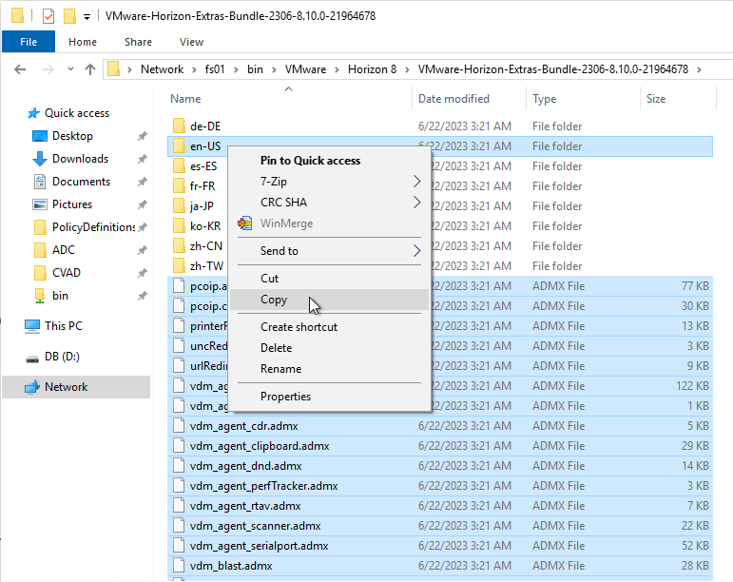Expand the chevron after VMware breadcrumb
The image size is (733, 582).
(x=337, y=69)
